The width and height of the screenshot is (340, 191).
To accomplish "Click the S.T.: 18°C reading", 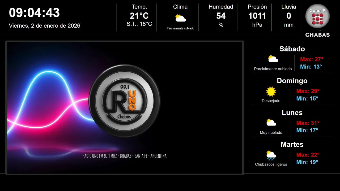I will 139,24.
